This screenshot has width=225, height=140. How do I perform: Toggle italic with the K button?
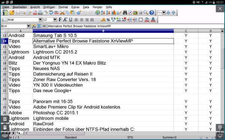pos(65,20)
